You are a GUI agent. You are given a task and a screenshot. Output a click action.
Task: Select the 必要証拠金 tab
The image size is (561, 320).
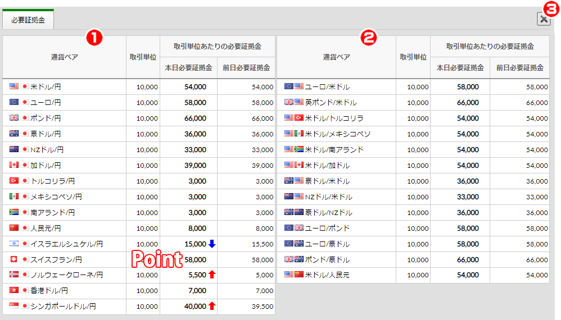point(28,20)
